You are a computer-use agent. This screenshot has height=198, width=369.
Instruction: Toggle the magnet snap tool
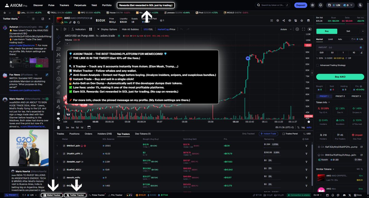coord(58,101)
